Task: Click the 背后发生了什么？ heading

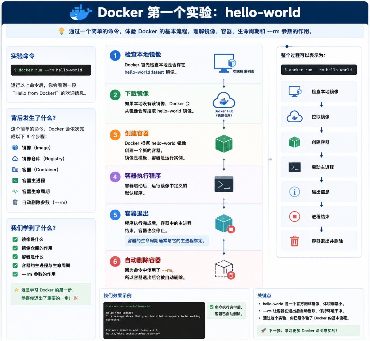Action: [33, 118]
